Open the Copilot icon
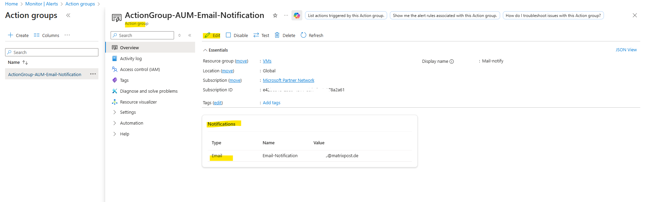Screen dimensions: 645x202 297,15
